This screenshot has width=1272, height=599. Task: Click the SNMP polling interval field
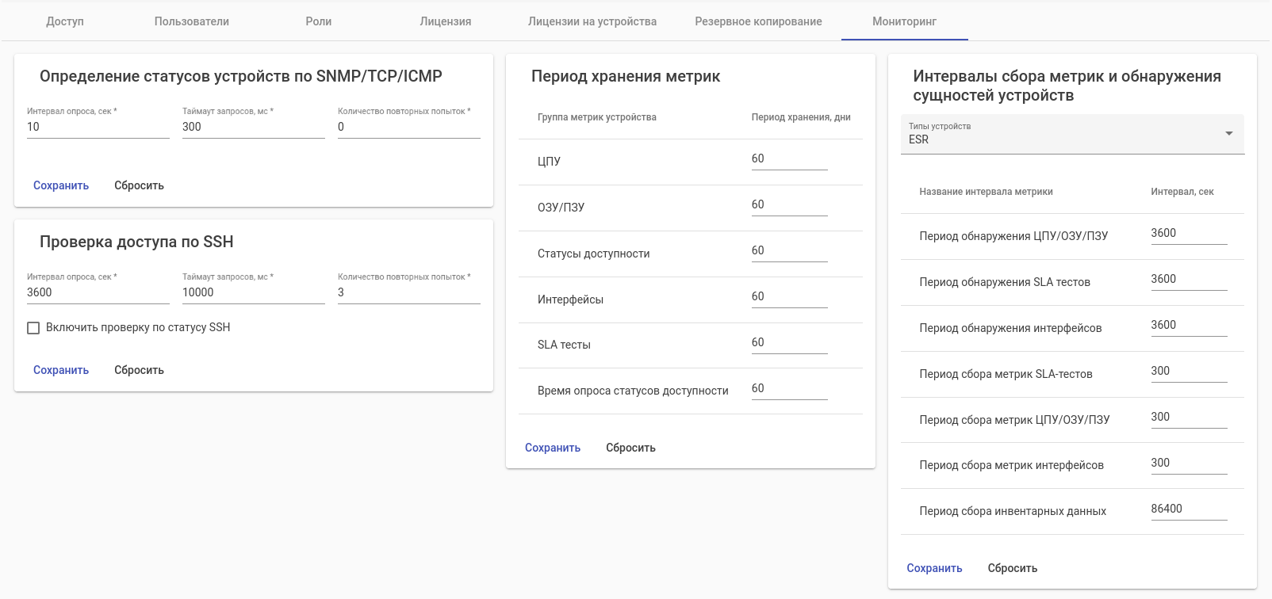pyautogui.click(x=98, y=127)
